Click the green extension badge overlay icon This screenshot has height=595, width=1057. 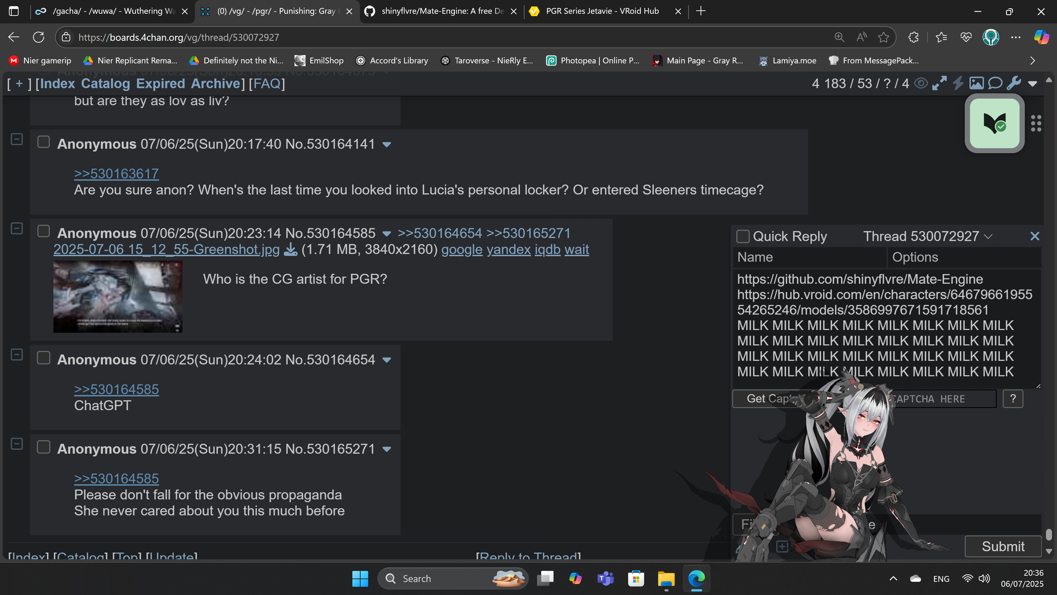click(995, 123)
